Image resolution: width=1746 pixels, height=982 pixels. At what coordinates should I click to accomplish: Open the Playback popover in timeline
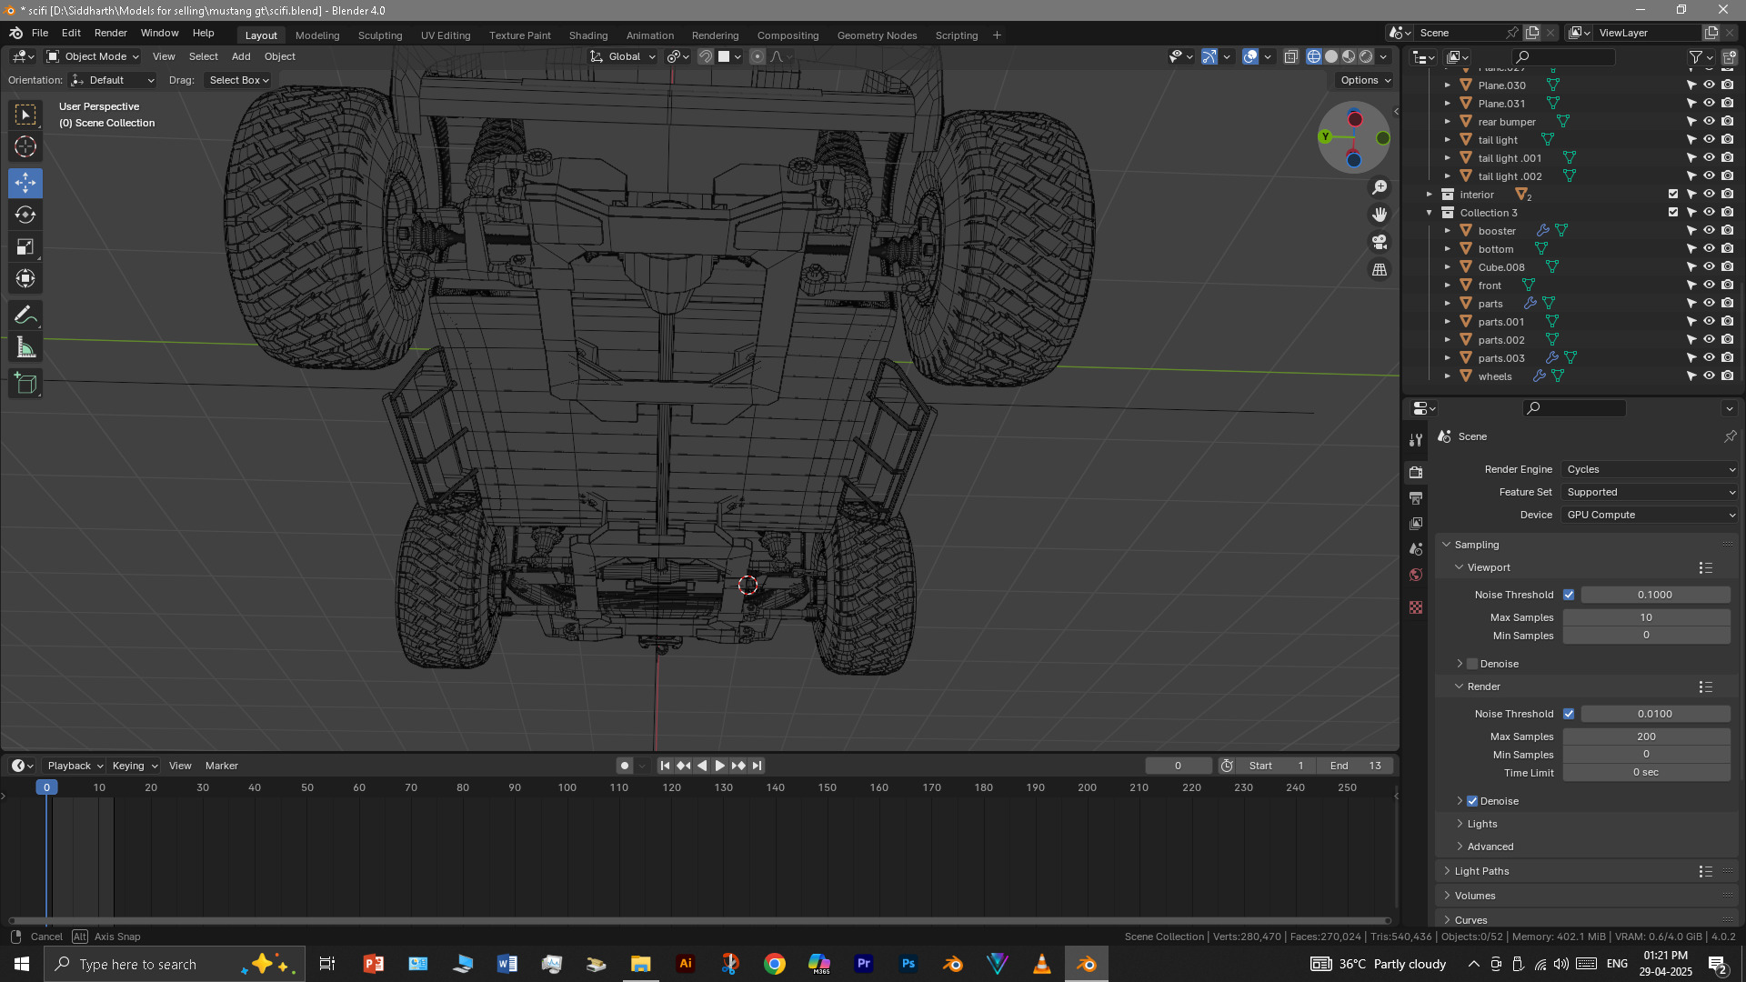[x=74, y=766]
